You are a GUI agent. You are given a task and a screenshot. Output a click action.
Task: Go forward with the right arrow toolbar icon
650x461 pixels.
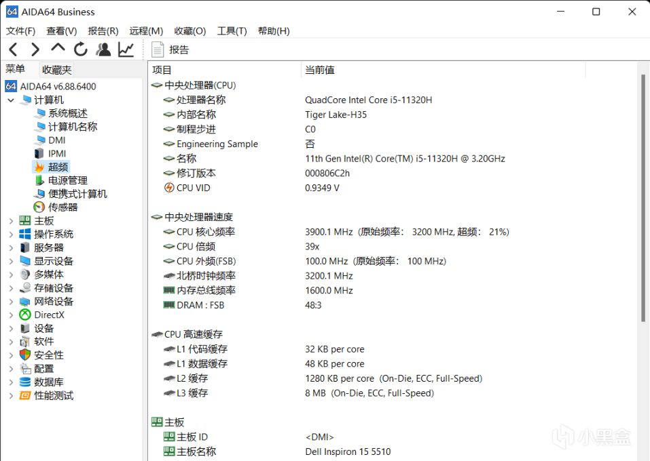(35, 49)
